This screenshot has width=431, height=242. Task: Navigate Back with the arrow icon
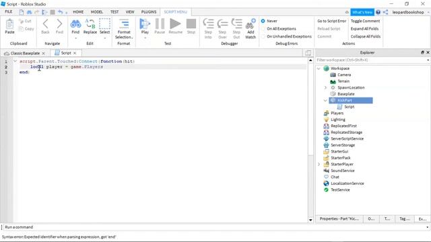tap(45, 24)
